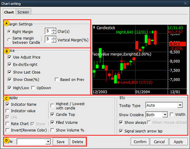The width and height of the screenshot is (190, 149).
Task: Switch to the Screen tab
Action: point(23,12)
